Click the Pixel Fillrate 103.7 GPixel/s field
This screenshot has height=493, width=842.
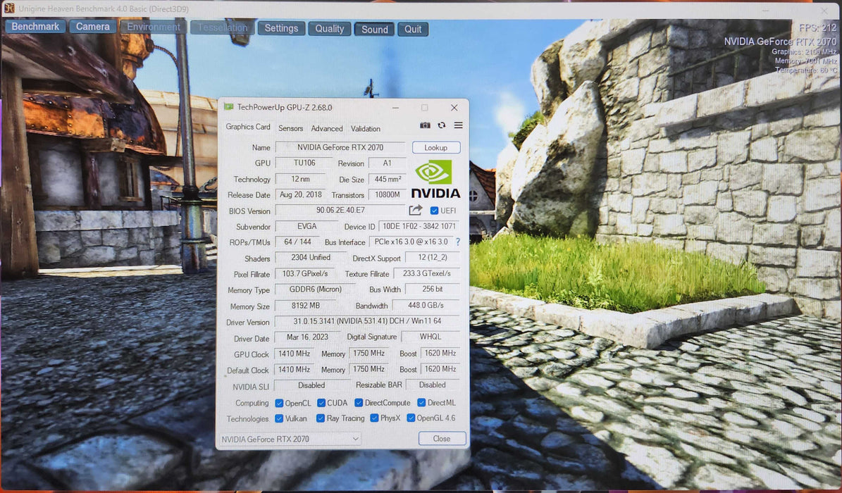point(304,274)
